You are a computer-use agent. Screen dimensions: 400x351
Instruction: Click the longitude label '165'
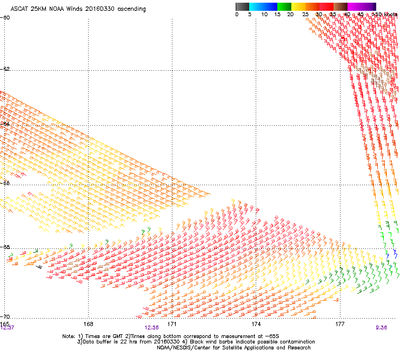coord(4,323)
